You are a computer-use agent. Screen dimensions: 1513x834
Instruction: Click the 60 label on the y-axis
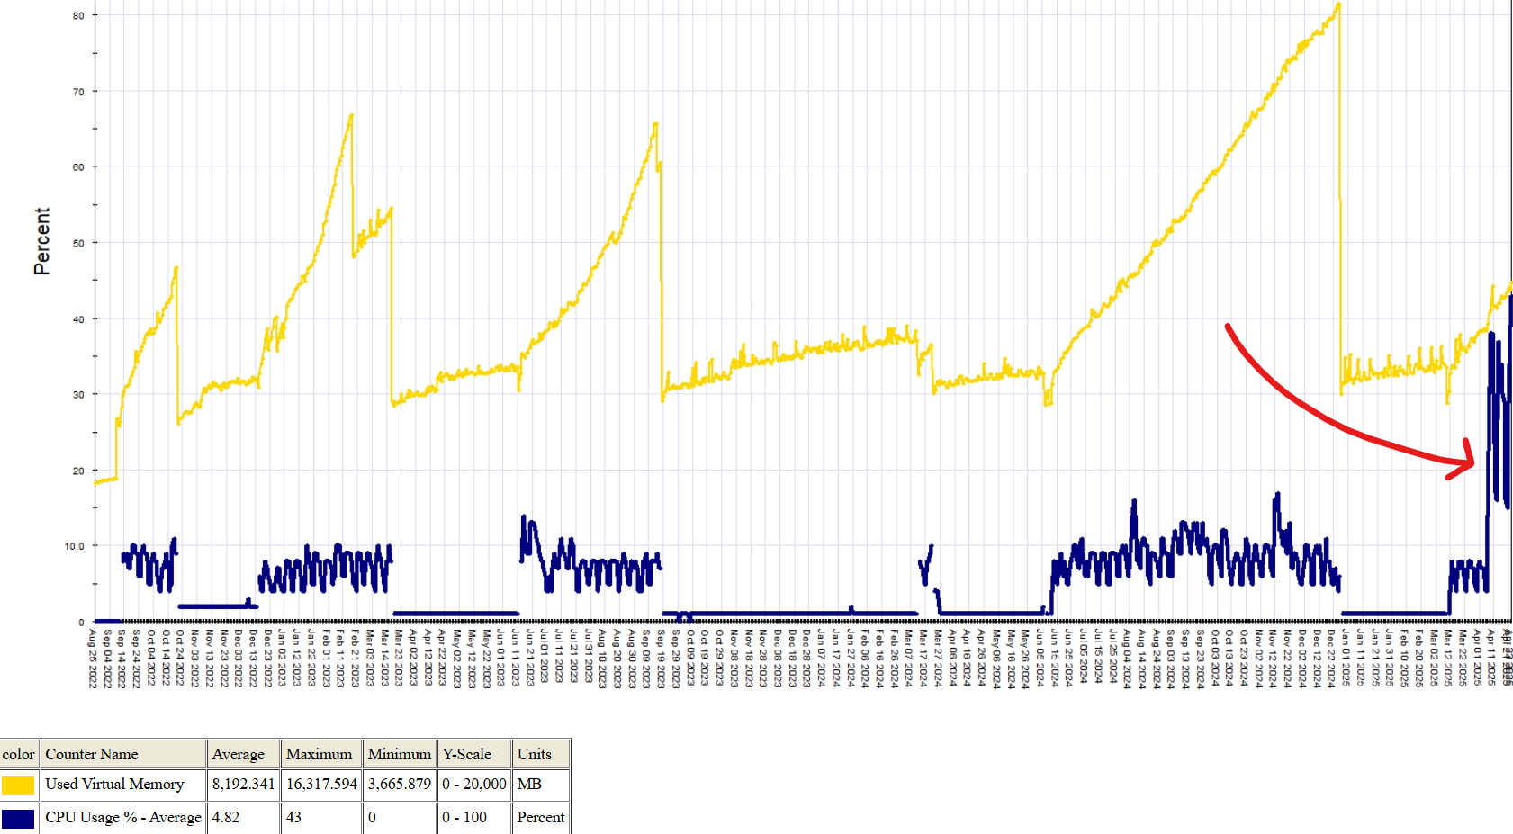click(78, 167)
